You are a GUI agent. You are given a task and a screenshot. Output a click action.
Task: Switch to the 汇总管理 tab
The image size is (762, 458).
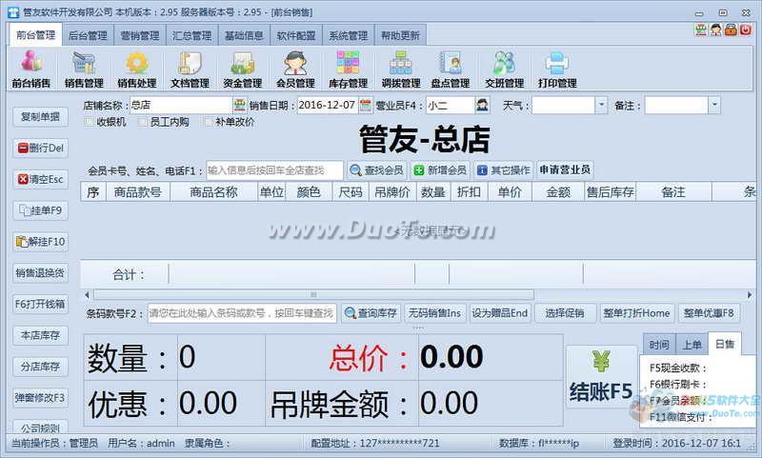click(x=192, y=35)
